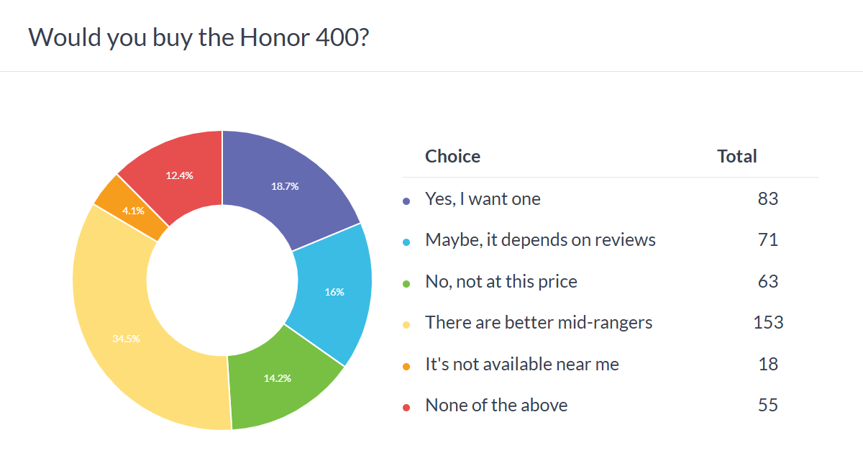Screen dimensions: 863x453
Task: Click the red legend dot for None
Action: (406, 408)
